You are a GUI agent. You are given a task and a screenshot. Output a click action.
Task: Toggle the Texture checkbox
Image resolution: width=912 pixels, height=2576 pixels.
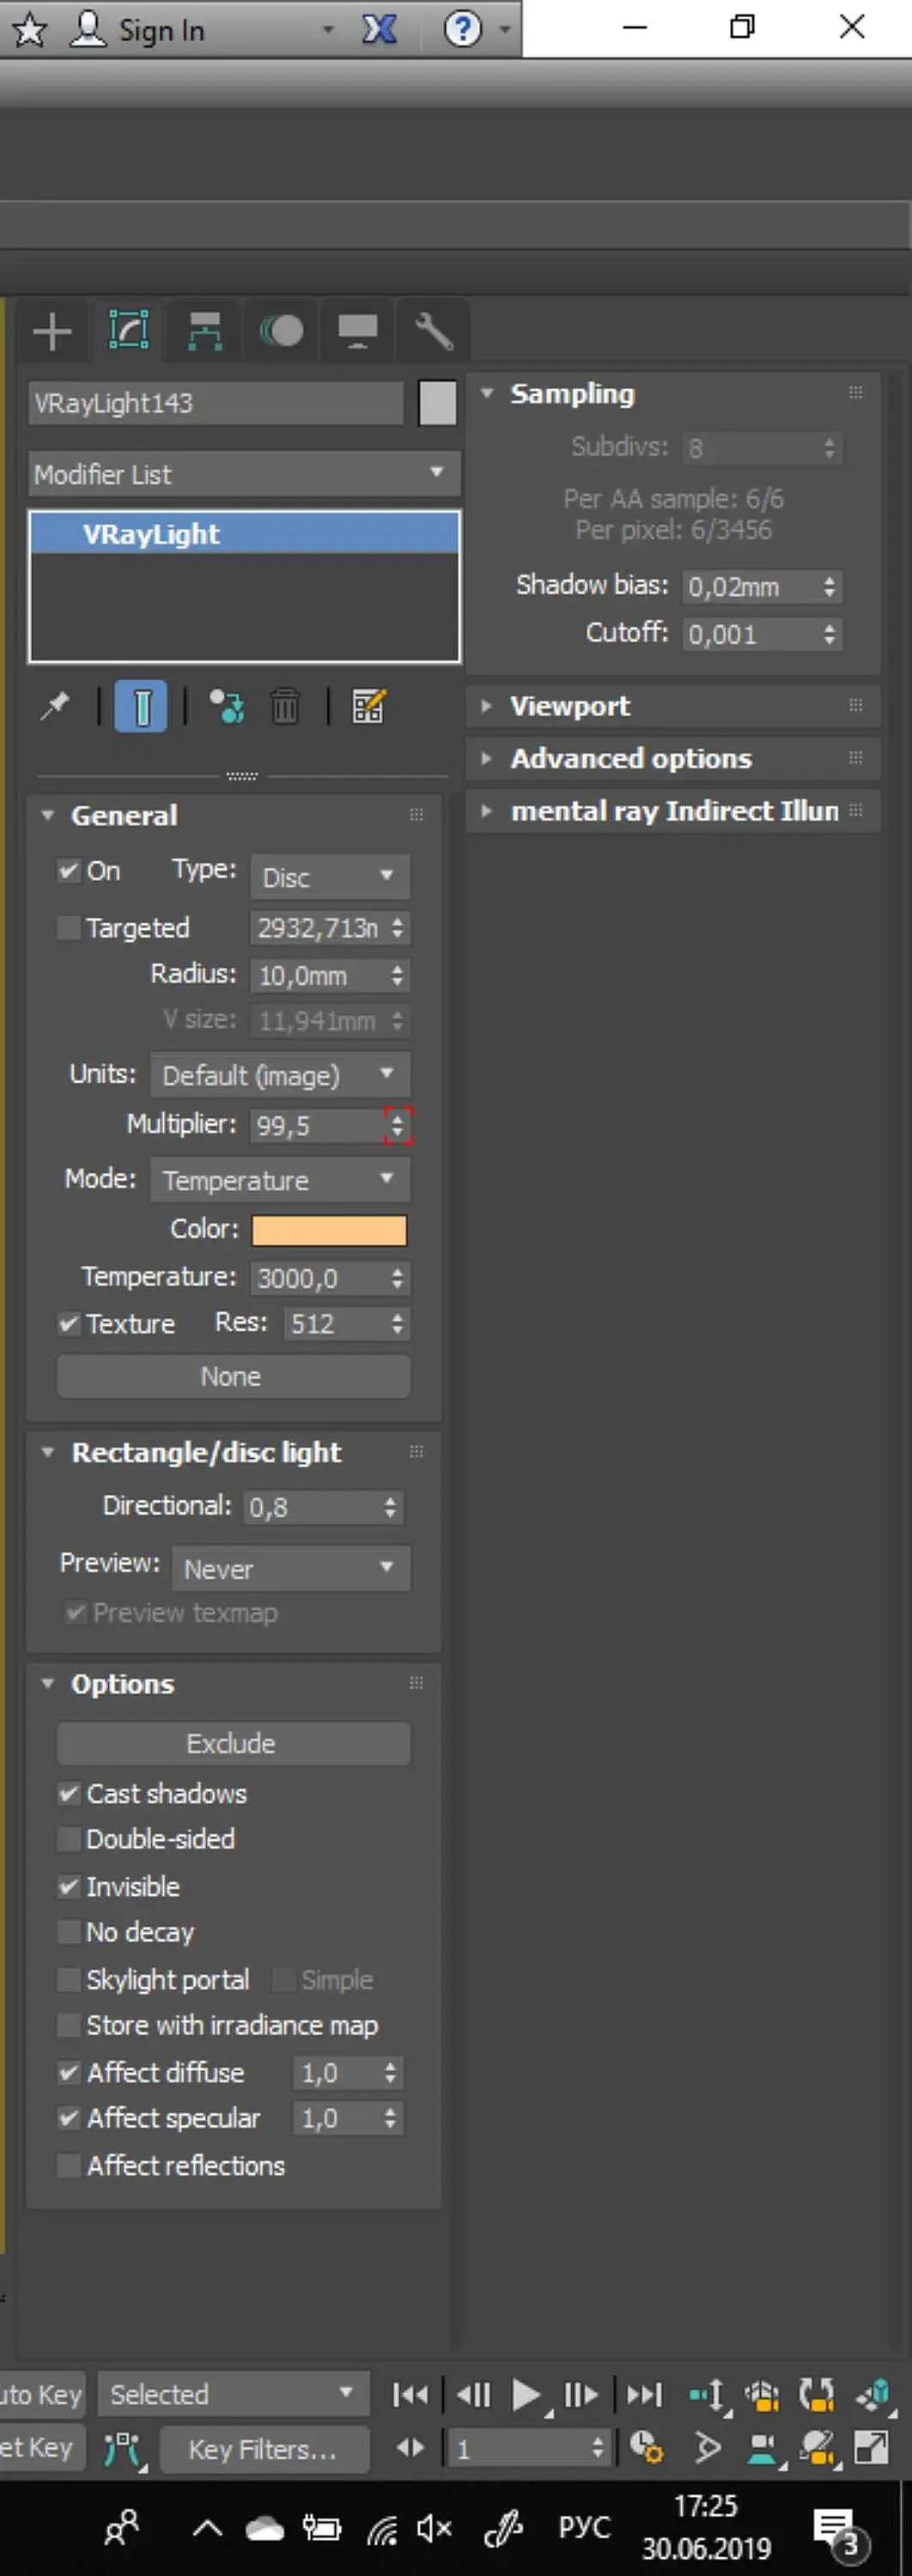click(x=68, y=1324)
